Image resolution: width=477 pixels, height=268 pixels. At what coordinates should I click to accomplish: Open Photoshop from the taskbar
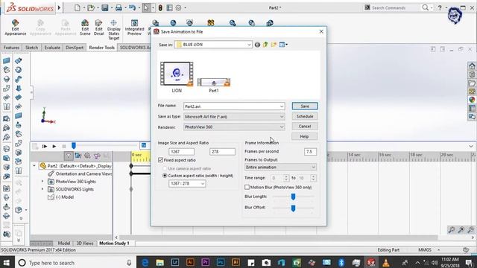(221, 263)
